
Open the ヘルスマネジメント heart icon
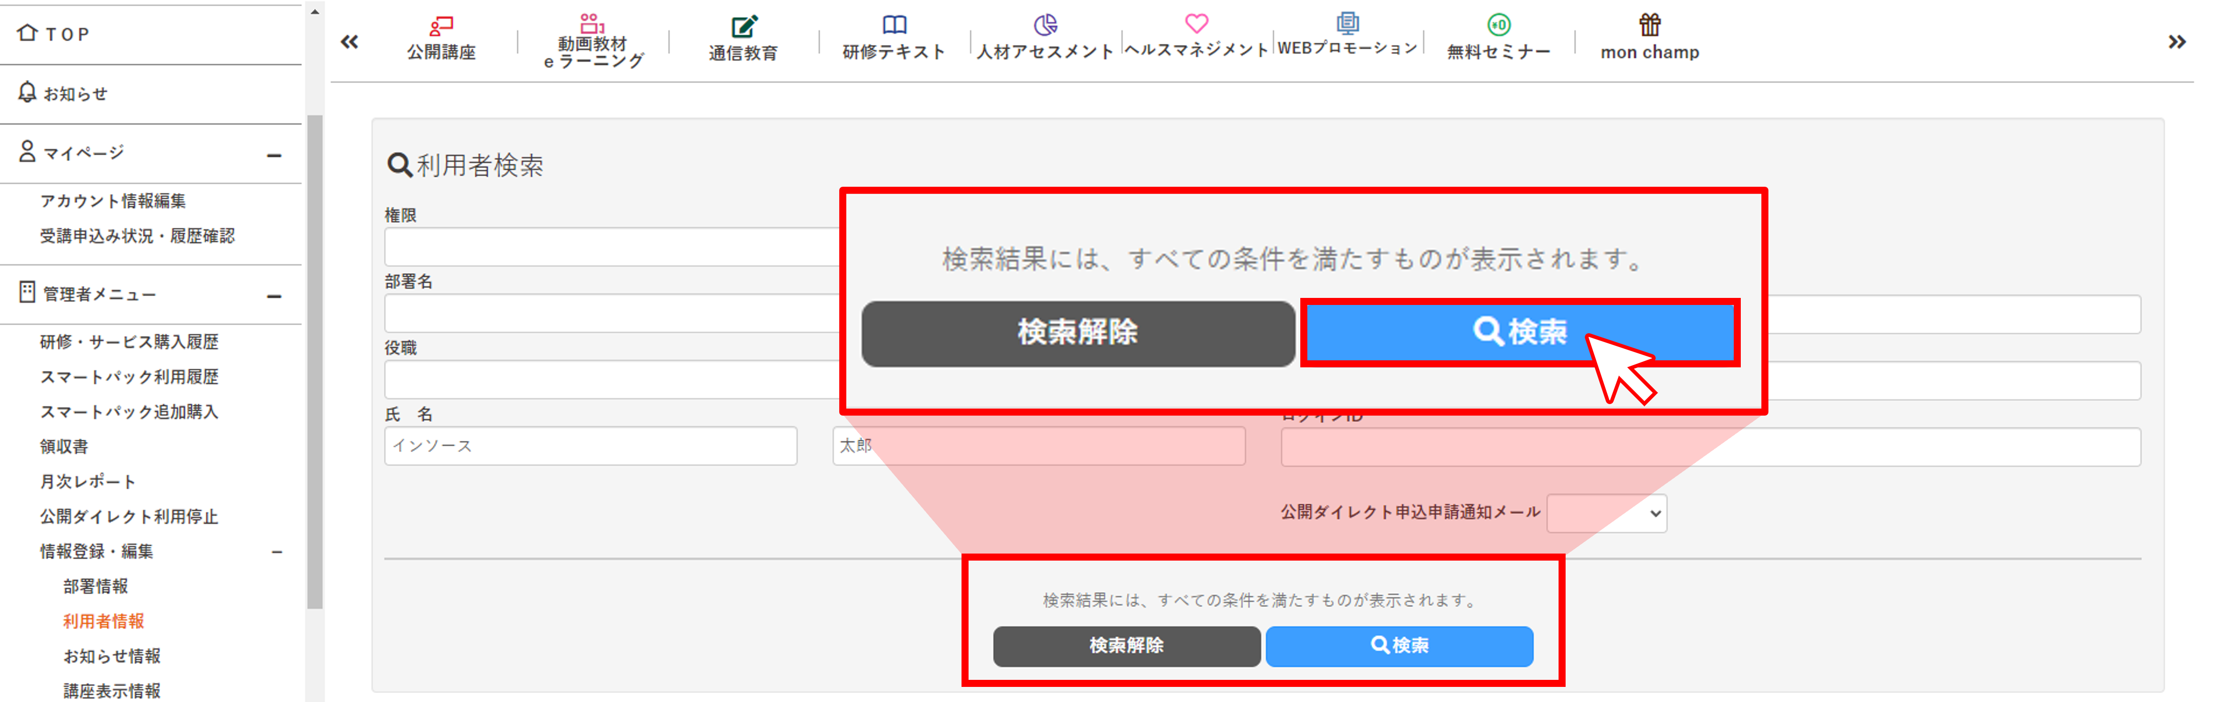click(1196, 23)
